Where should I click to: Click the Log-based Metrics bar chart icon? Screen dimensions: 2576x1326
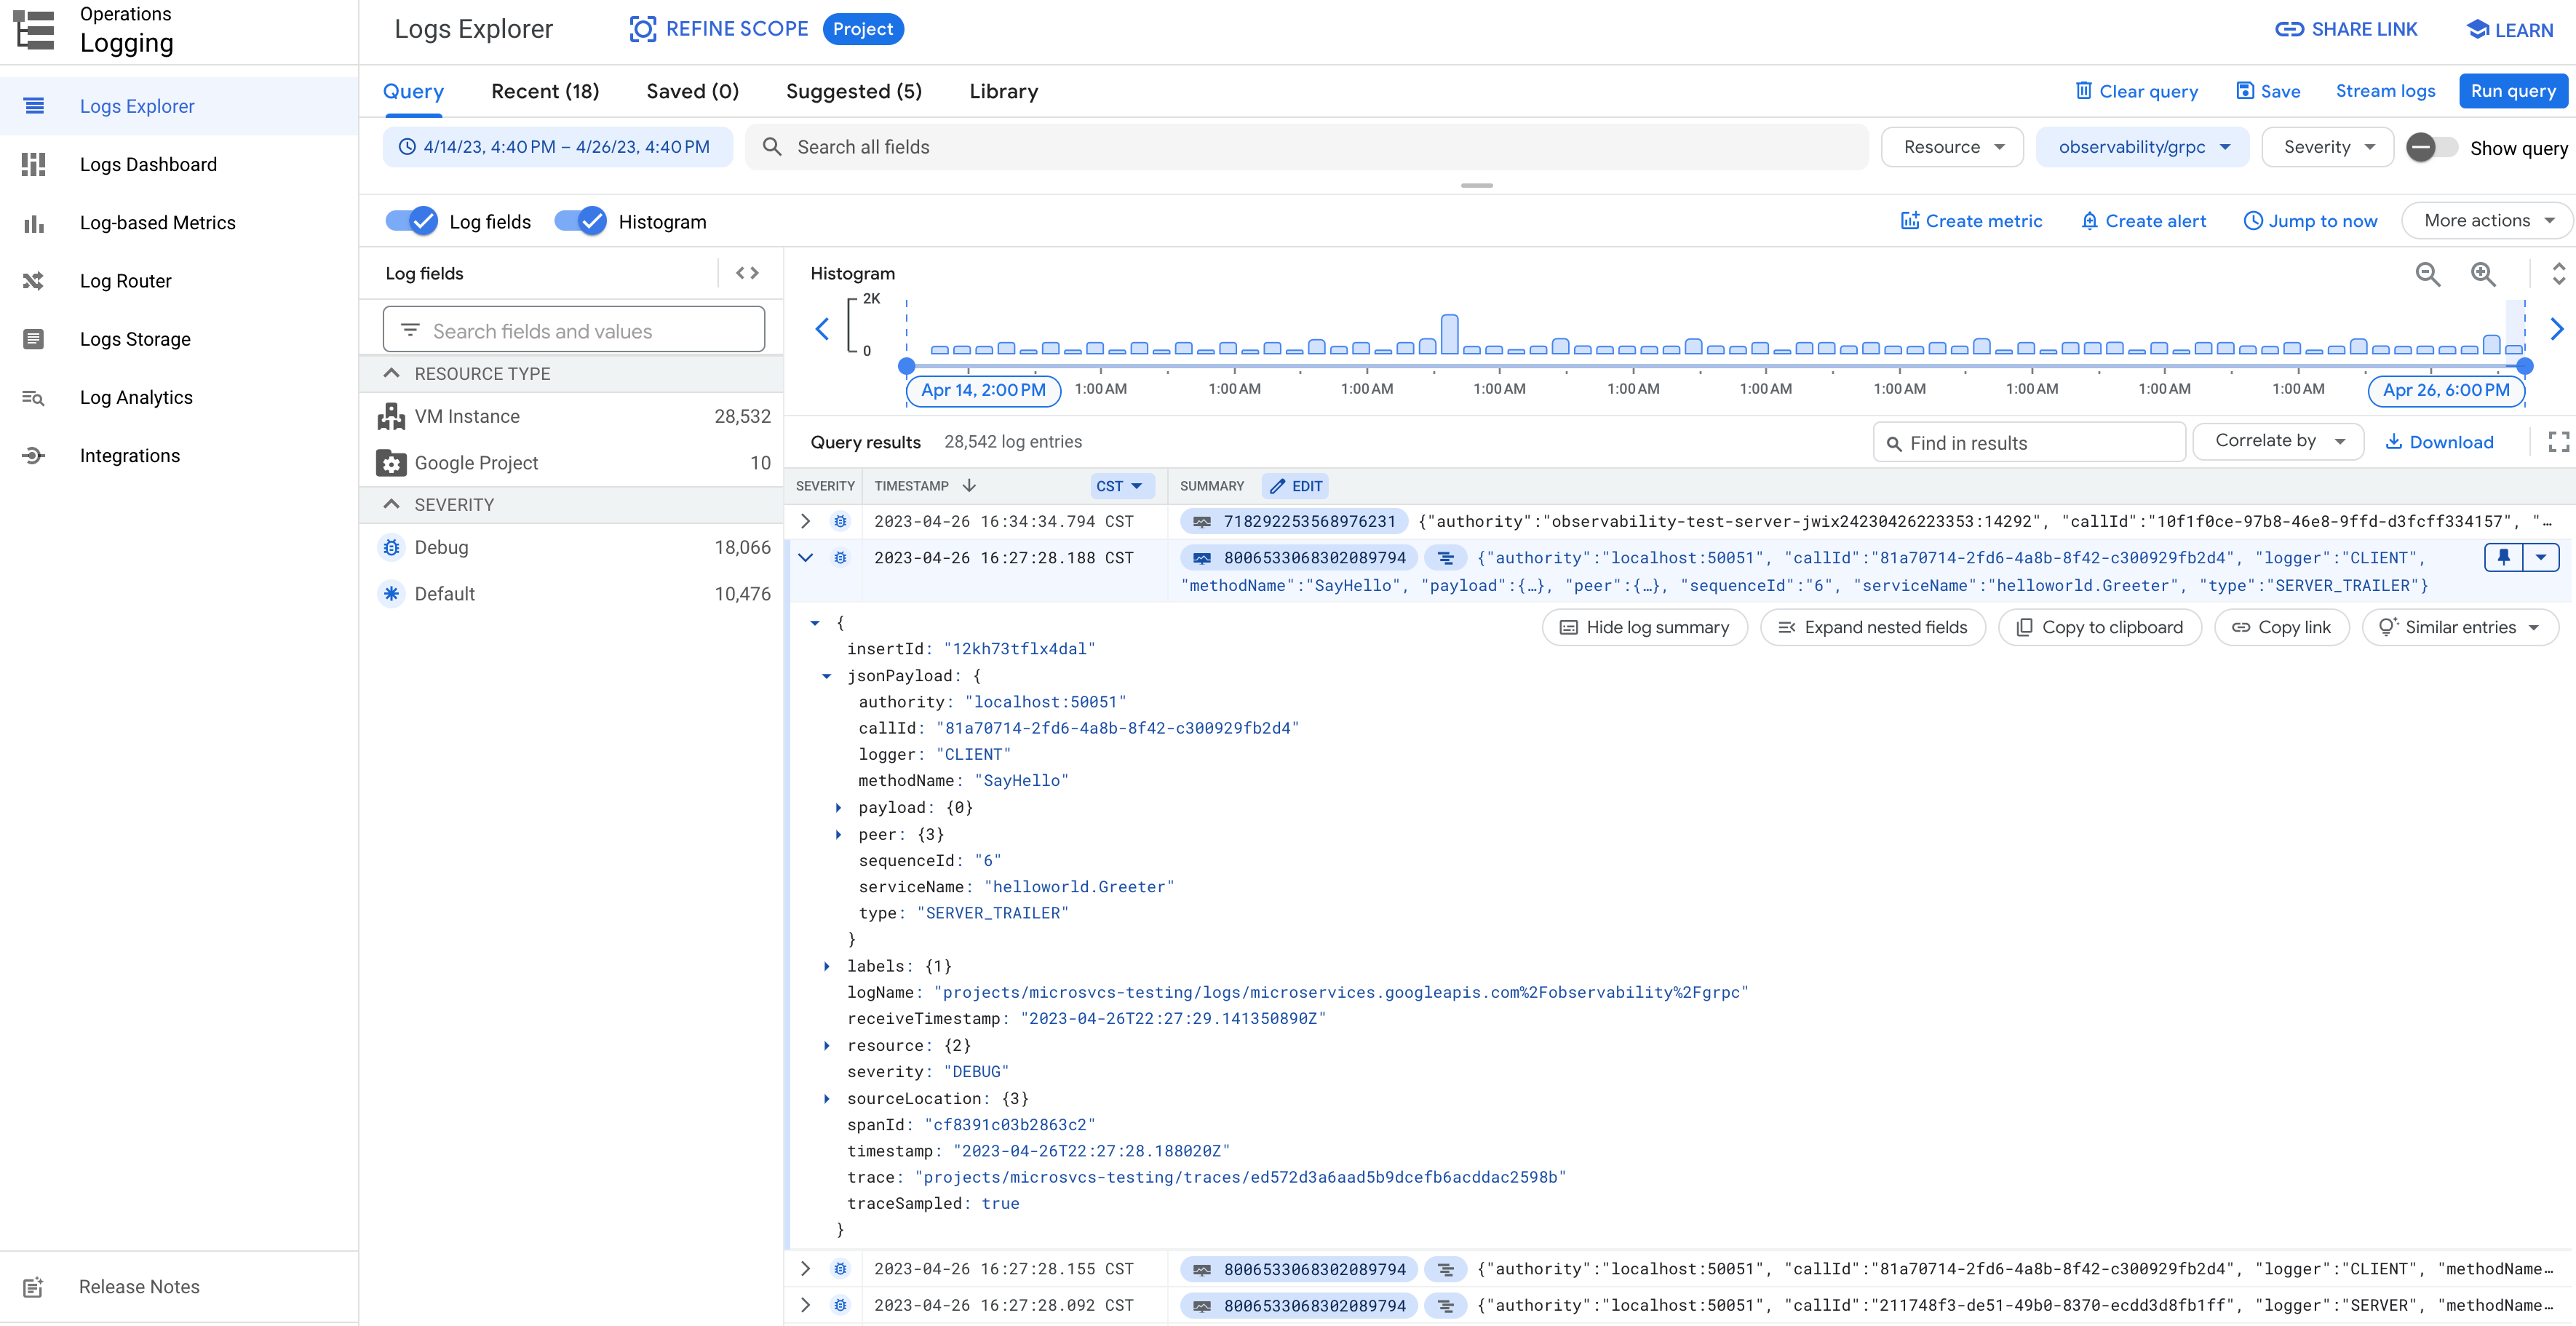pos(33,223)
